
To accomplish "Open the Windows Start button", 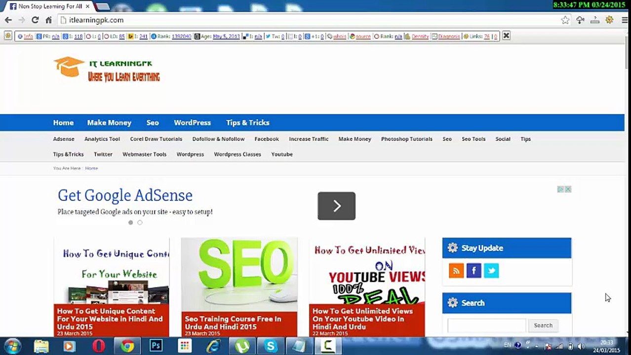I will [x=13, y=346].
